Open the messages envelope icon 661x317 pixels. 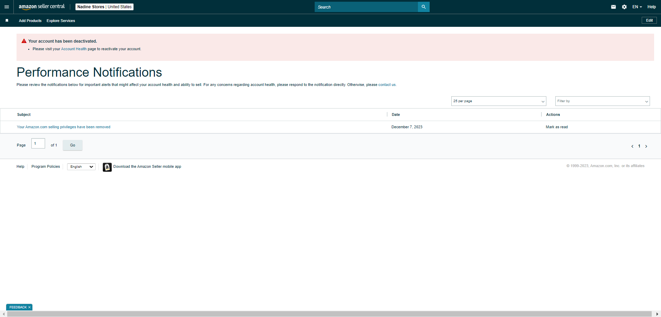coord(613,7)
